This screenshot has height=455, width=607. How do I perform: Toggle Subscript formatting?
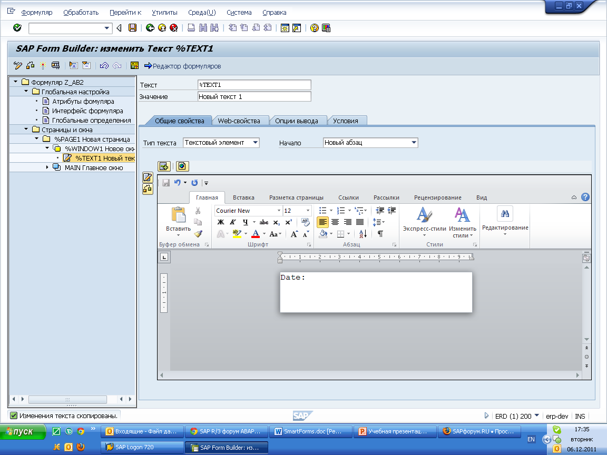tap(277, 222)
